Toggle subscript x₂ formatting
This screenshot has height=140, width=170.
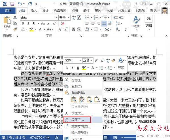49,23
